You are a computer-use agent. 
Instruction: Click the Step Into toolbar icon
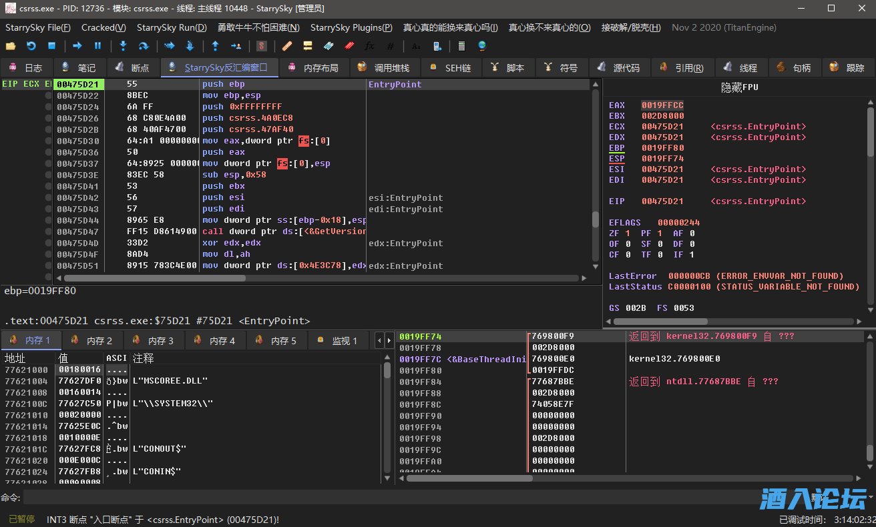123,46
